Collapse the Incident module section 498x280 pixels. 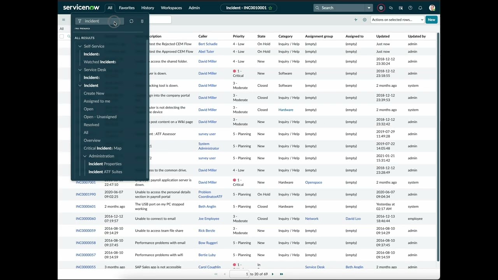(80, 86)
